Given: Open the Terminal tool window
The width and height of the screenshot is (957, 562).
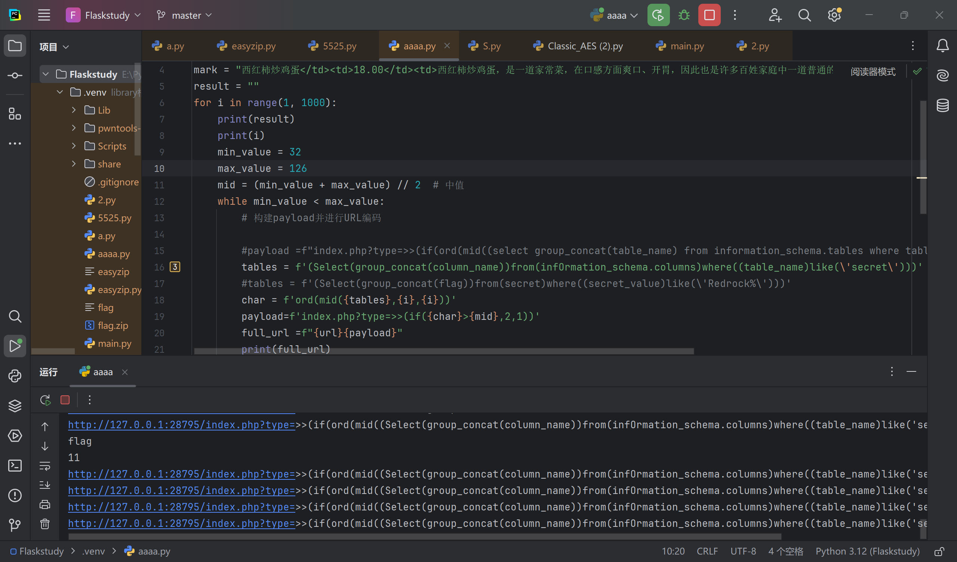Looking at the screenshot, I should coord(15,466).
